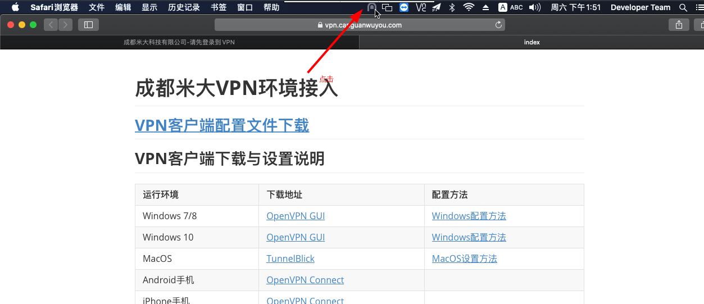The image size is (704, 304).
Task: Open the volume control in menu bar
Action: click(x=534, y=7)
